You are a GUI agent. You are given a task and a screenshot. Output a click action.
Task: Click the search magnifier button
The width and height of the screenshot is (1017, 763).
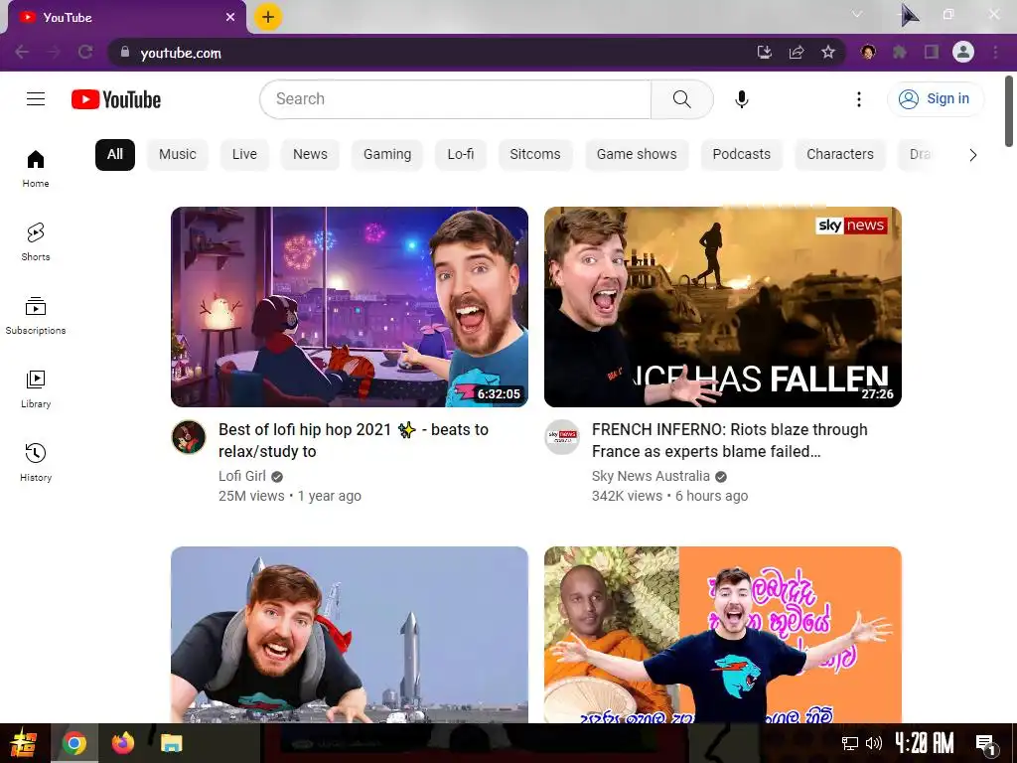click(x=681, y=99)
